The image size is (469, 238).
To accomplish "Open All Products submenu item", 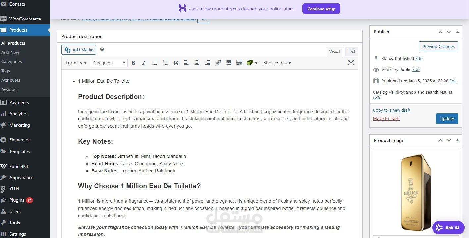I will [13, 43].
